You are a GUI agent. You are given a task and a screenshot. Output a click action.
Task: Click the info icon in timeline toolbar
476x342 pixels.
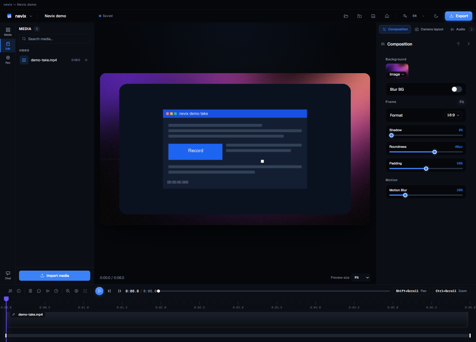tap(19, 291)
